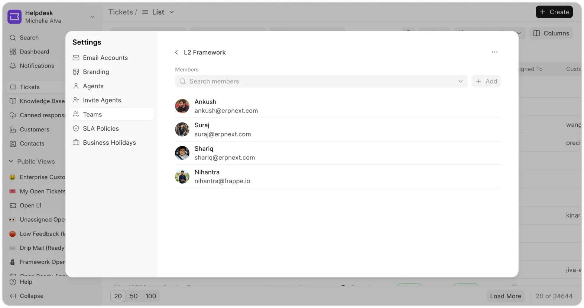Collapse the Public Views section
Viewport: 584px width, 308px height.
[x=11, y=161]
